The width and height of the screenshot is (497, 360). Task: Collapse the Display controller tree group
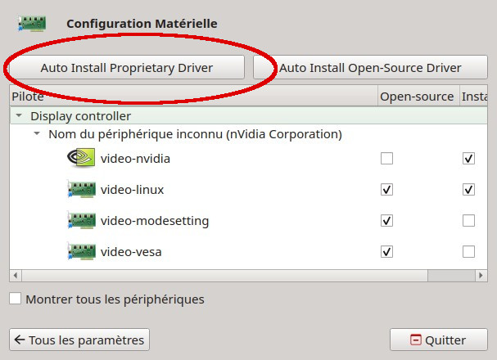(19, 115)
